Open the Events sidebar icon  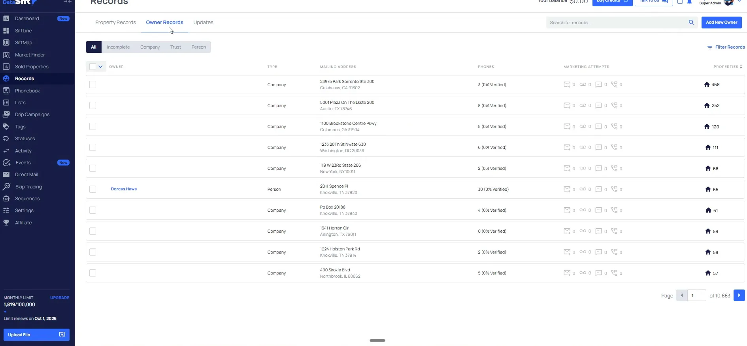(x=6, y=163)
